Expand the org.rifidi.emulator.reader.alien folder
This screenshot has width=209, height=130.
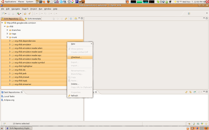(x=10, y=48)
